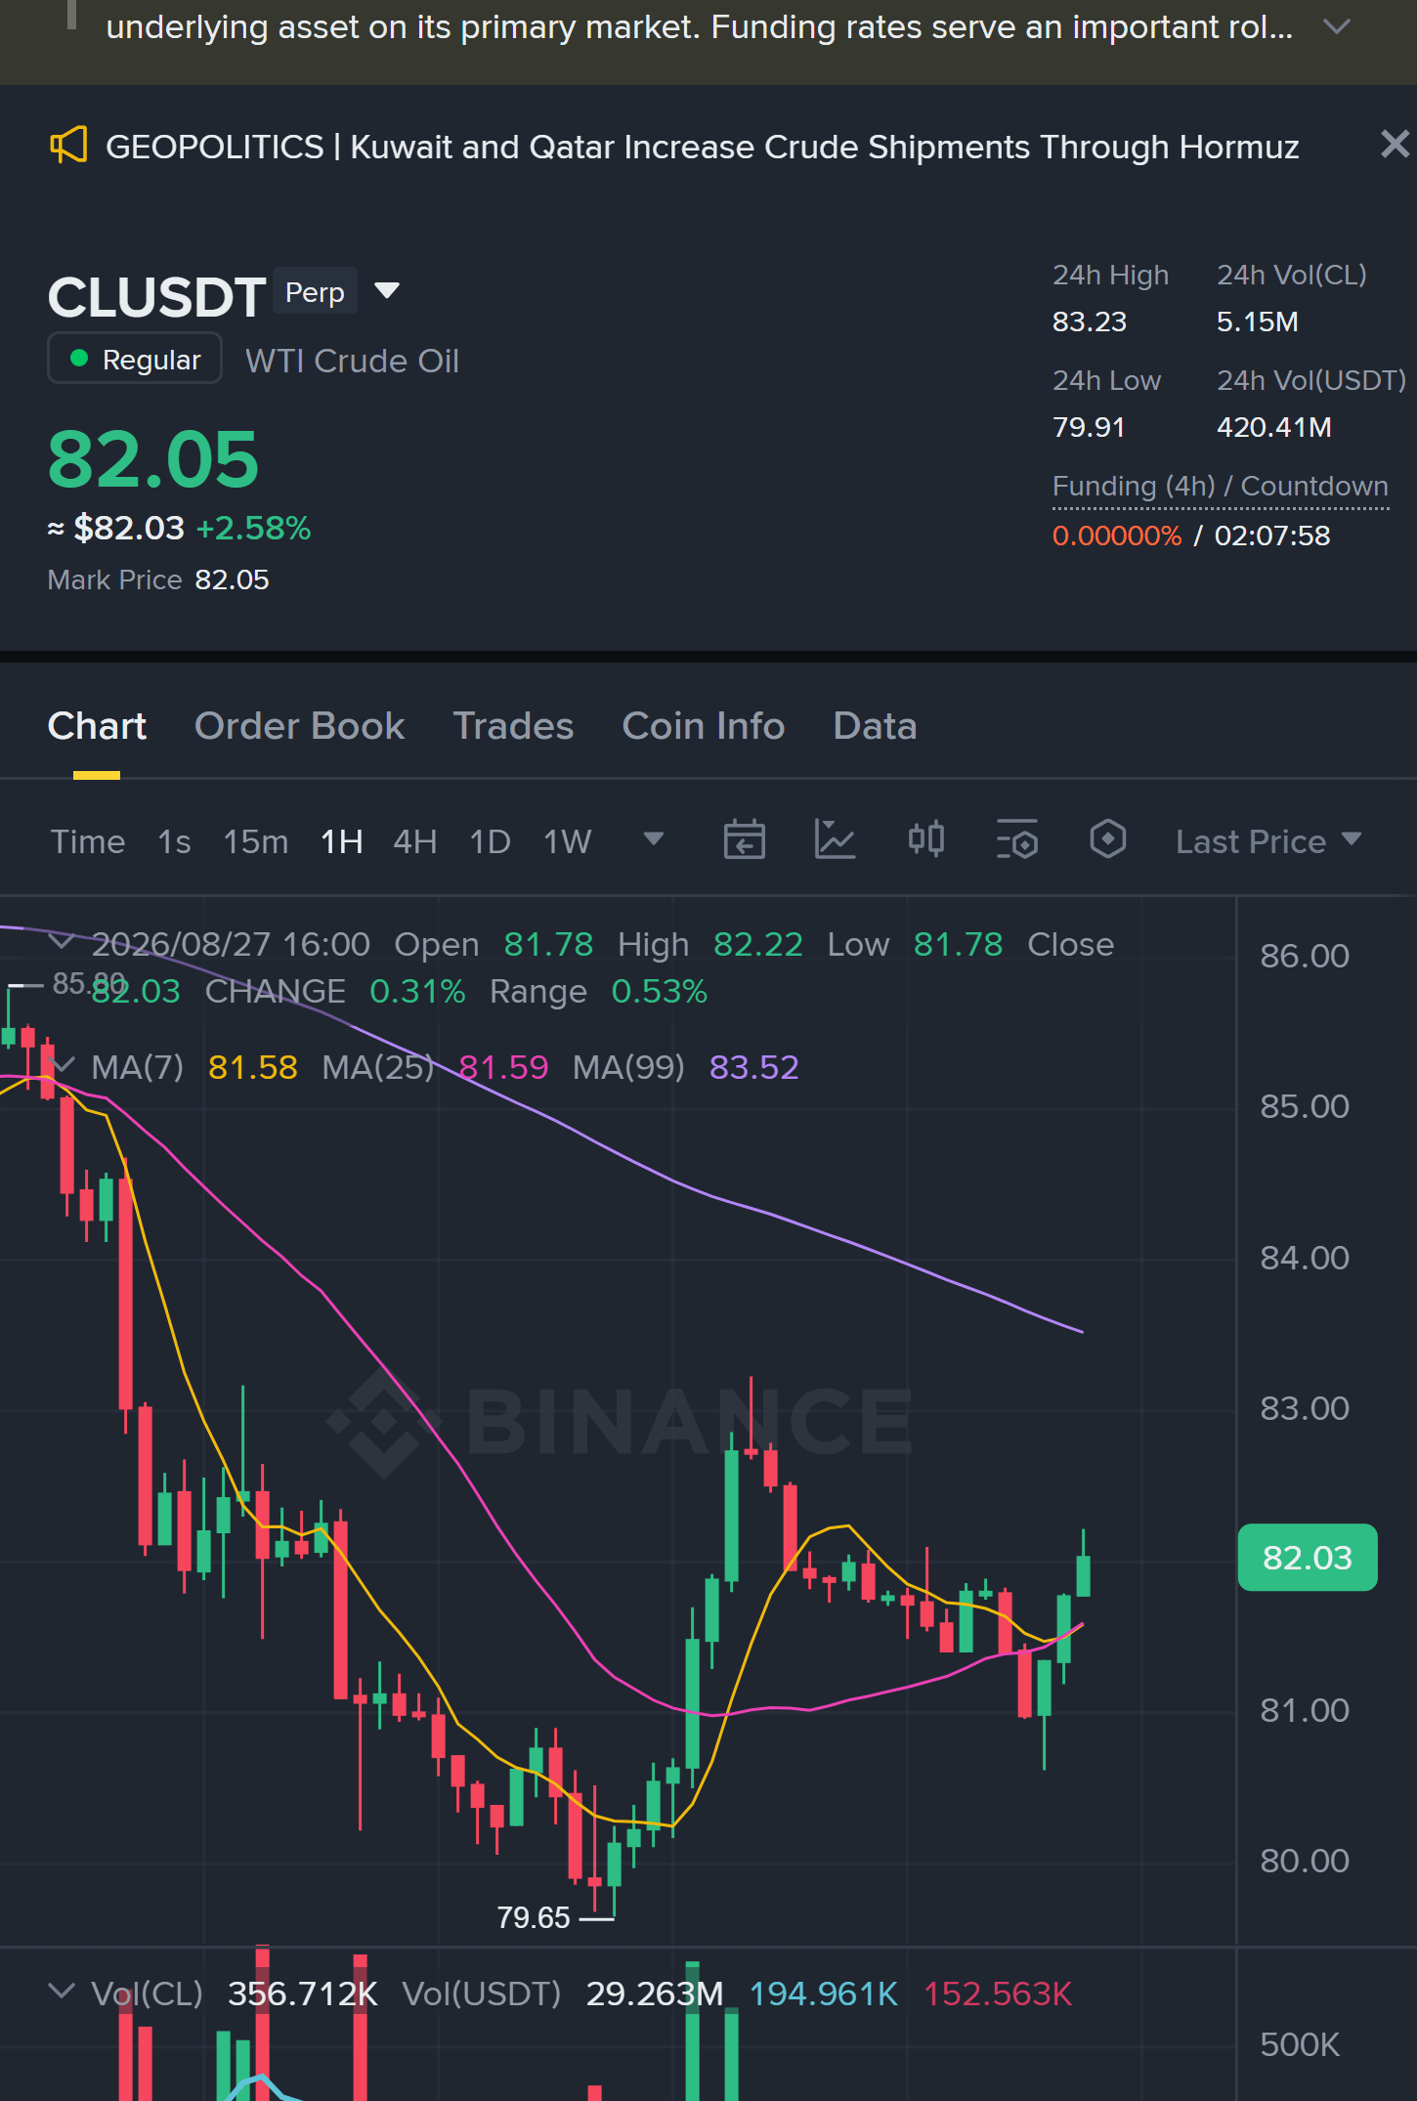Select the 15m chart interval
Viewport: 1417px width, 2101px height.
point(256,841)
